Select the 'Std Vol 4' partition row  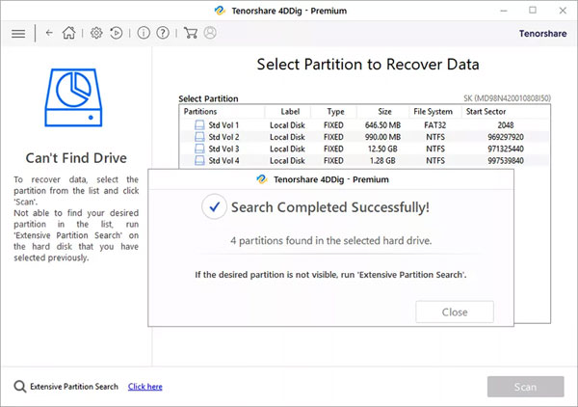coord(364,160)
